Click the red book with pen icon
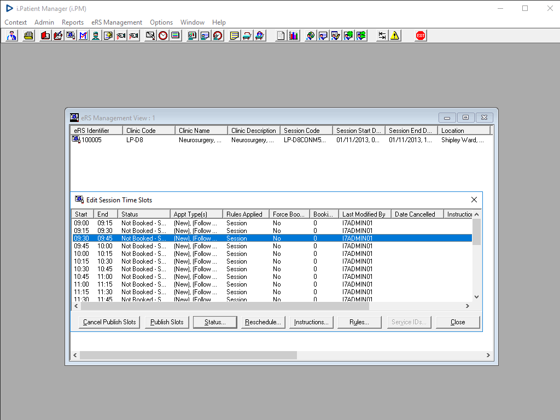The width and height of the screenshot is (560, 420). click(x=58, y=36)
